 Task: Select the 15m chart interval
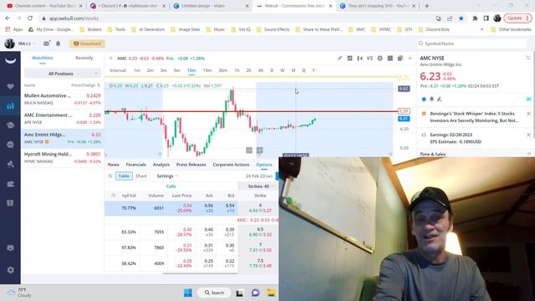point(207,70)
